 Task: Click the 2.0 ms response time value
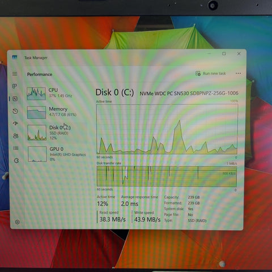pyautogui.click(x=130, y=204)
